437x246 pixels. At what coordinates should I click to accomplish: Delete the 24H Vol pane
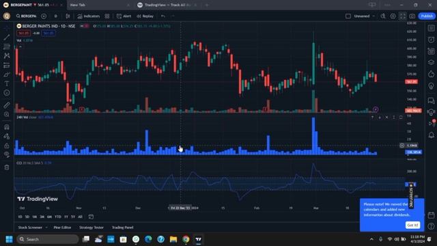(x=386, y=118)
